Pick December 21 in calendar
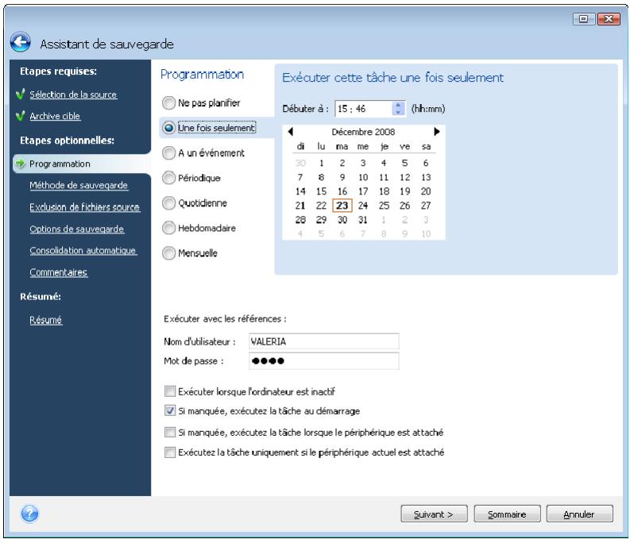Viewport: 630px width, 539px height. [x=300, y=206]
